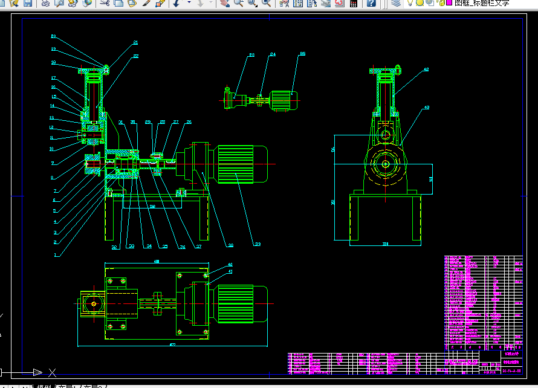Switch to the 布局2 layout tab
This screenshot has width=538, height=388.
(x=92, y=386)
